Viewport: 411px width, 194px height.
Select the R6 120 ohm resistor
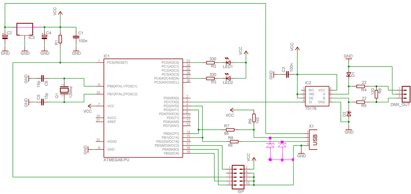point(376,94)
